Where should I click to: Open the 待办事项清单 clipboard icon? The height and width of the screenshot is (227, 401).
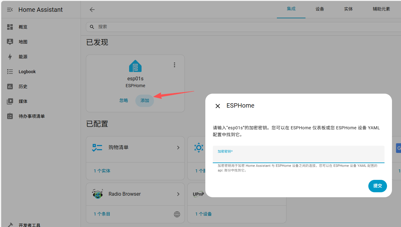click(x=10, y=116)
